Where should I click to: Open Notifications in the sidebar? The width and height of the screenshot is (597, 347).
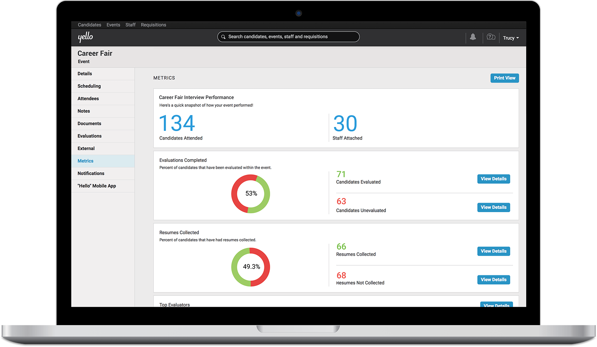pos(103,173)
